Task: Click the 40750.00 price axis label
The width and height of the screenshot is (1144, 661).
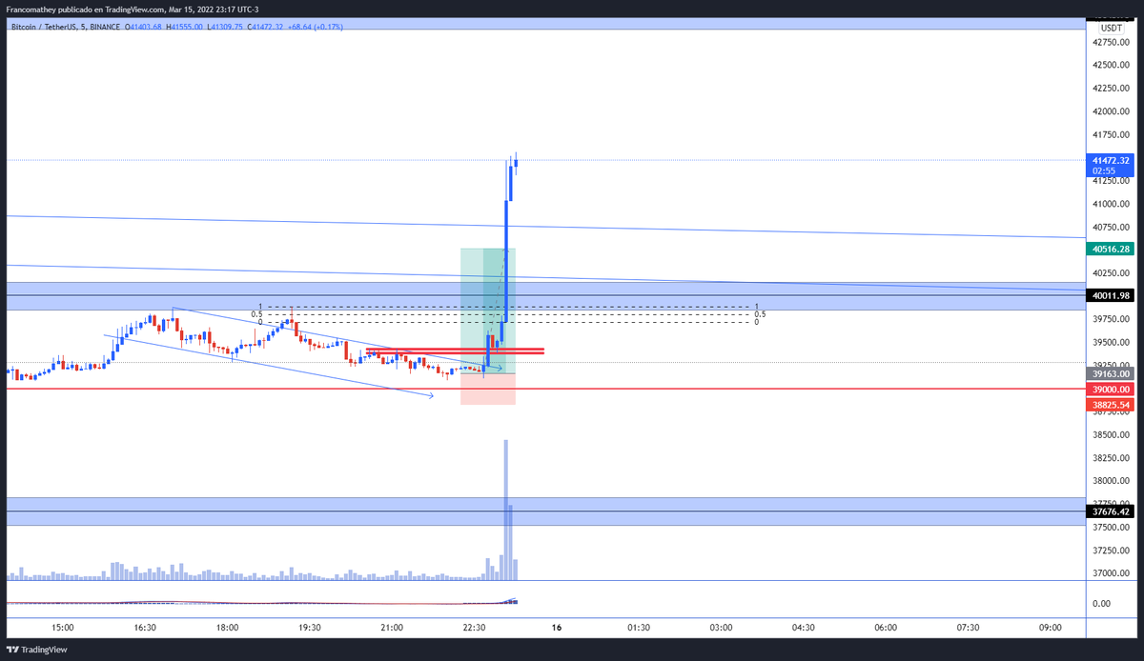Action: click(x=1112, y=227)
